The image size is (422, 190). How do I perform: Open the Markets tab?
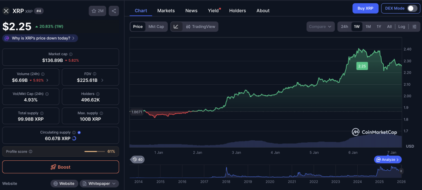[166, 11]
